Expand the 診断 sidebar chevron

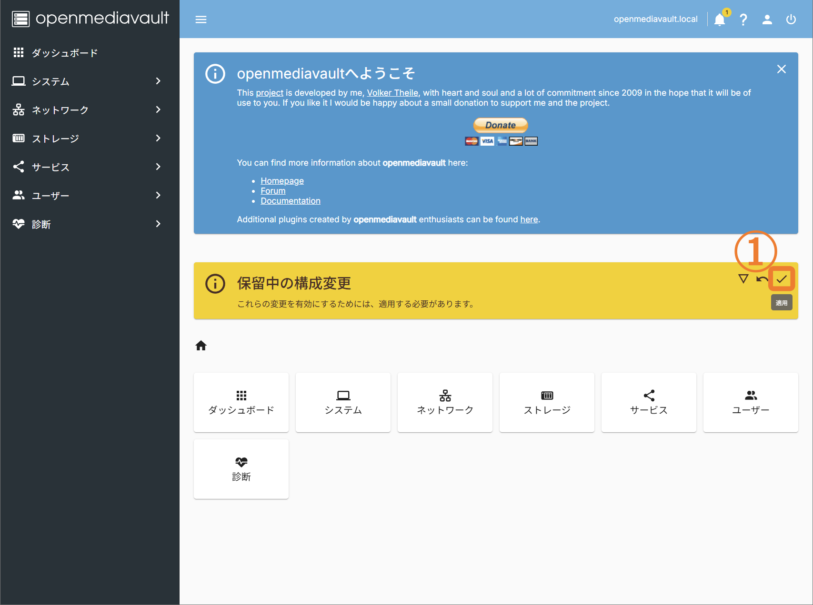click(158, 224)
